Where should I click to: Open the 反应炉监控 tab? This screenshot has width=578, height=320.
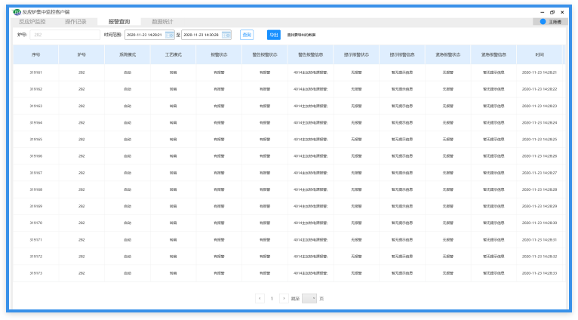pyautogui.click(x=32, y=22)
